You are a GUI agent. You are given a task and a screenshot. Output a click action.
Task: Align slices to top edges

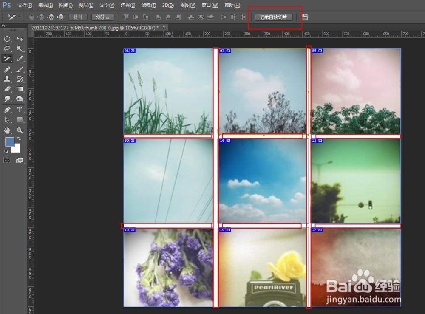point(126,17)
